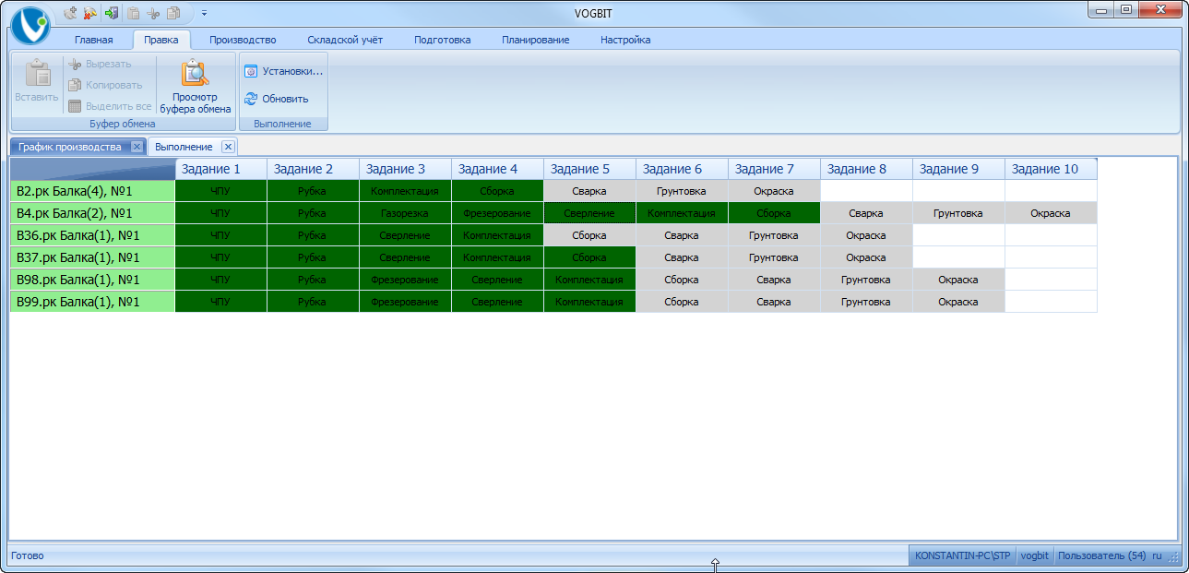This screenshot has height=573, width=1189.
Task: Click Копировать in the ribbon
Action: click(x=104, y=85)
